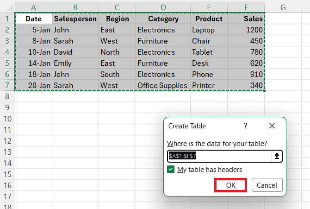Image resolution: width=310 pixels, height=209 pixels.
Task: Select row 6 header
Action: [x=7, y=74]
